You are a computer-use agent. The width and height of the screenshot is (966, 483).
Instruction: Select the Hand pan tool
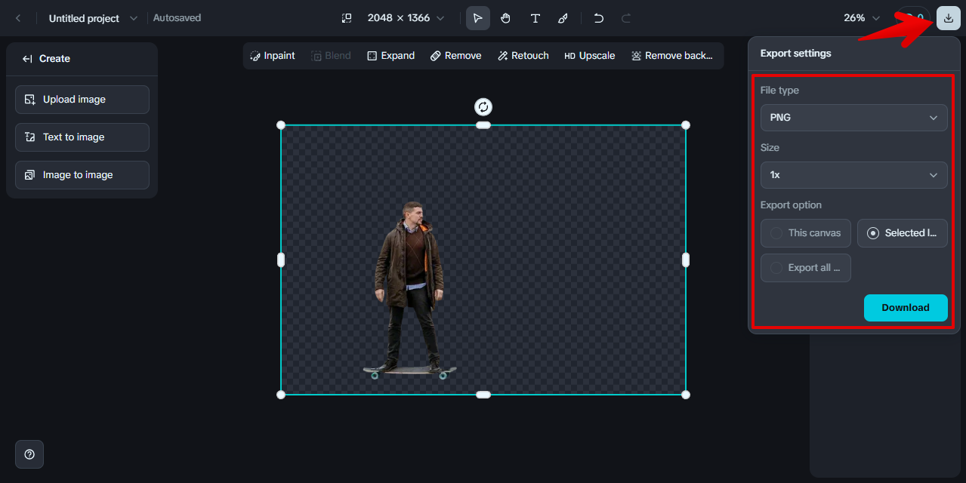point(506,18)
